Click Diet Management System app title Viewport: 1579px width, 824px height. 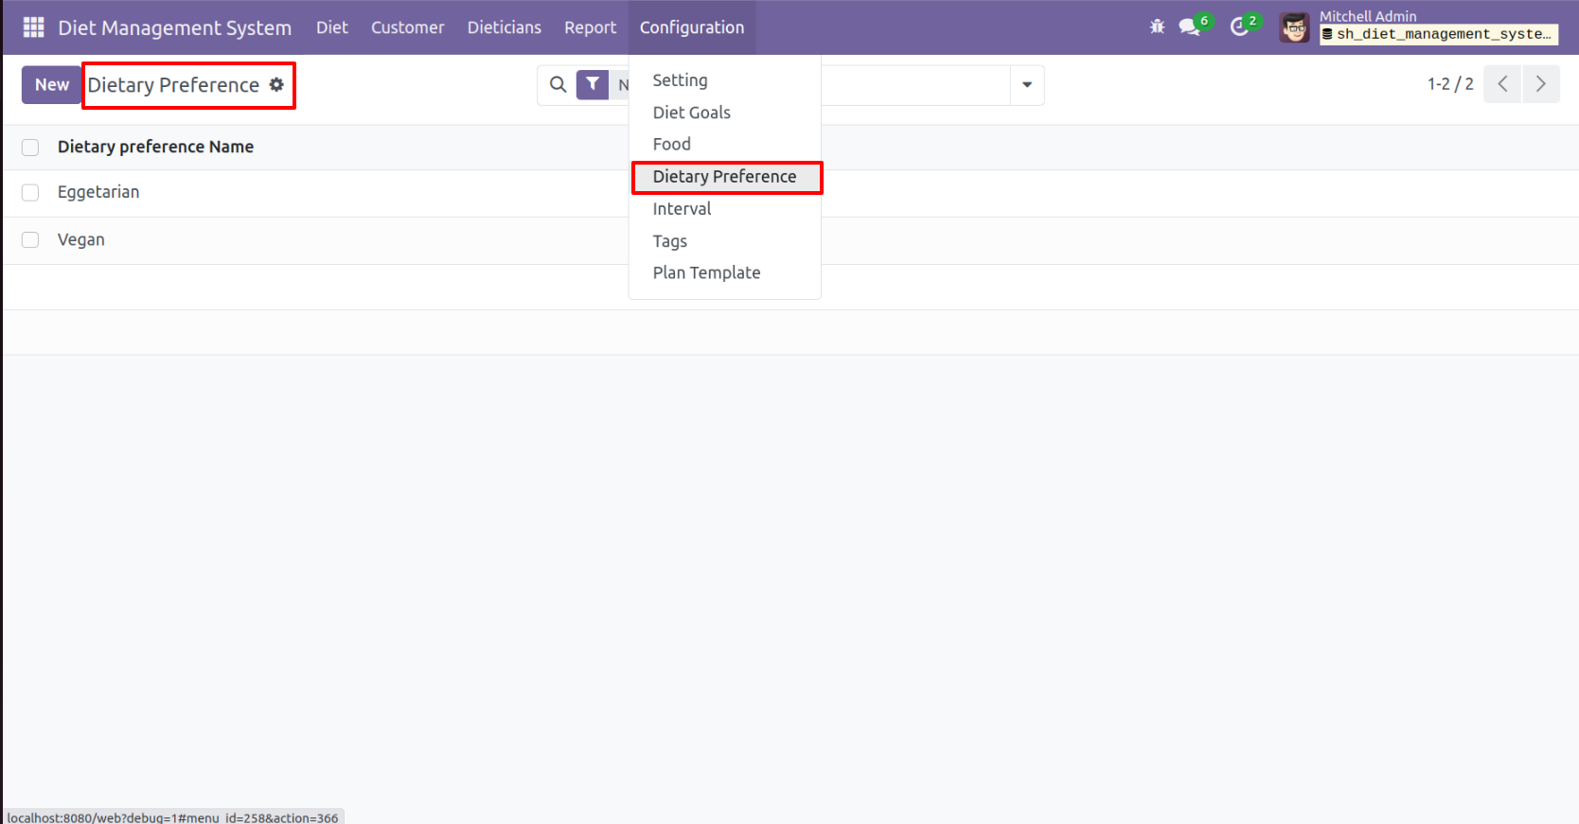(175, 27)
